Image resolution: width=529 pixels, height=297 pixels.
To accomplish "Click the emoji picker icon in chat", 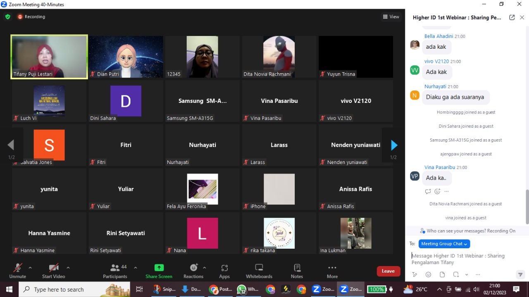I will pyautogui.click(x=428, y=275).
